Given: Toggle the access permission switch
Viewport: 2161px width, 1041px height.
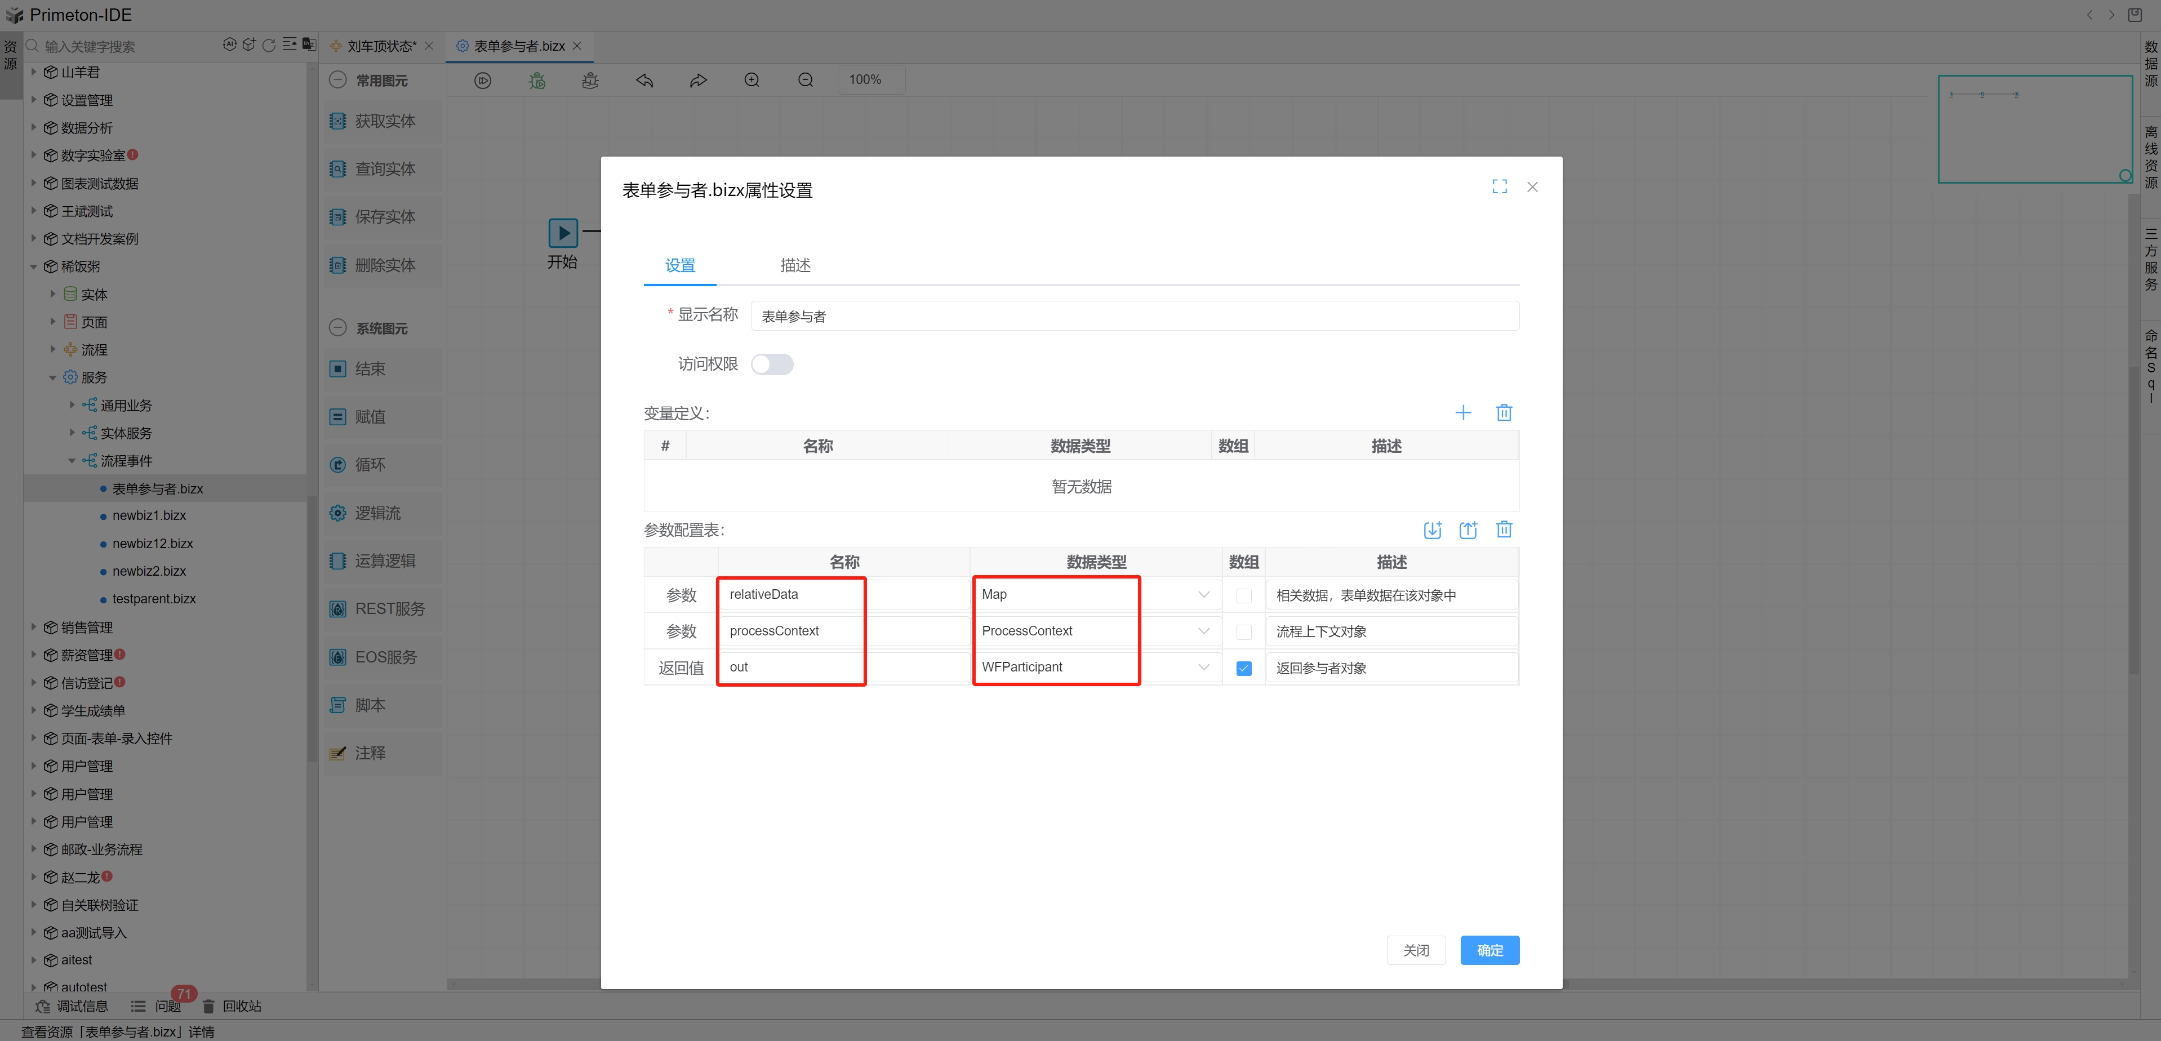Looking at the screenshot, I should [x=772, y=364].
